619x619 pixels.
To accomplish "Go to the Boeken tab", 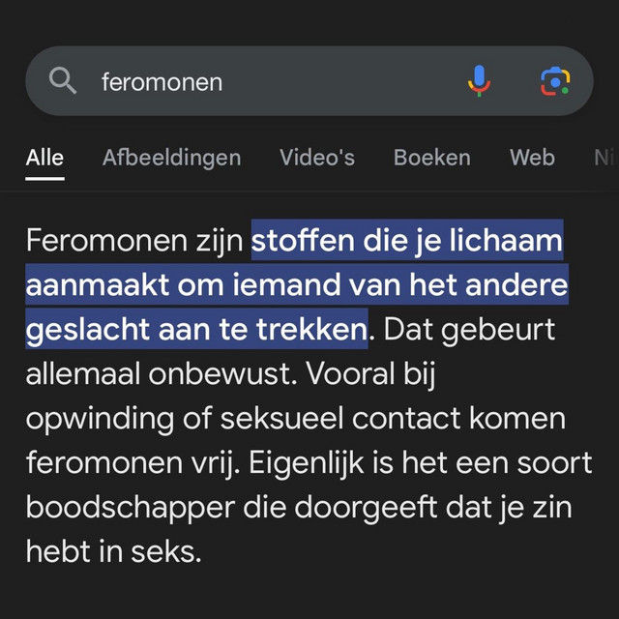I will click(x=431, y=158).
